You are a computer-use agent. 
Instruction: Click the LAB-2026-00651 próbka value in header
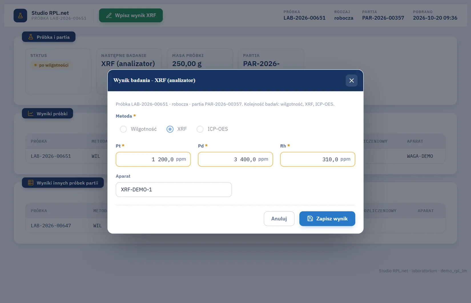[x=304, y=18]
